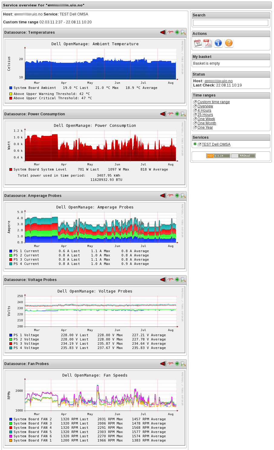This screenshot has width=274, height=450.
Task: Focus the Search input field
Action: click(231, 23)
